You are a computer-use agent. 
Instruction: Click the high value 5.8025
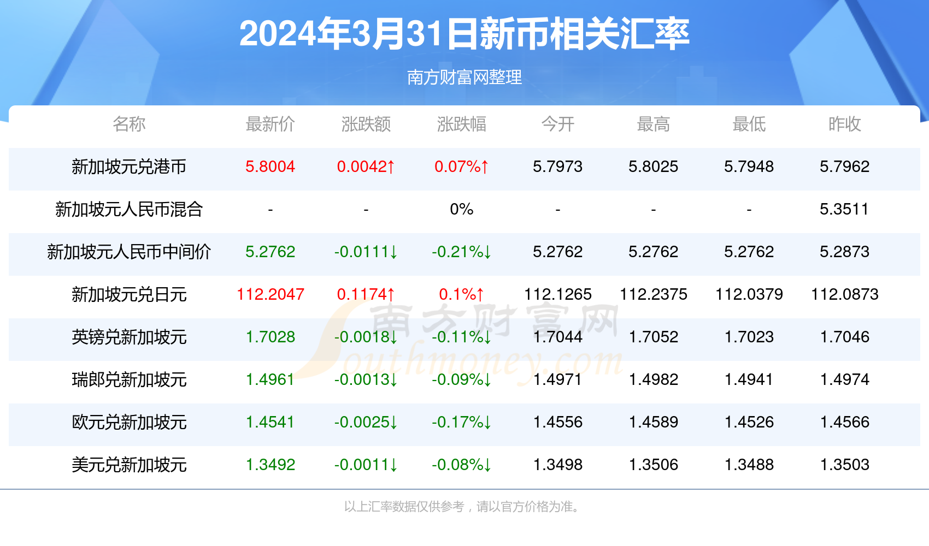pyautogui.click(x=653, y=167)
